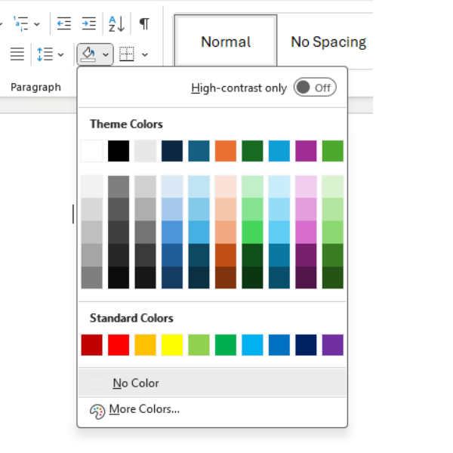Open line and paragraph spacing

[x=45, y=54]
